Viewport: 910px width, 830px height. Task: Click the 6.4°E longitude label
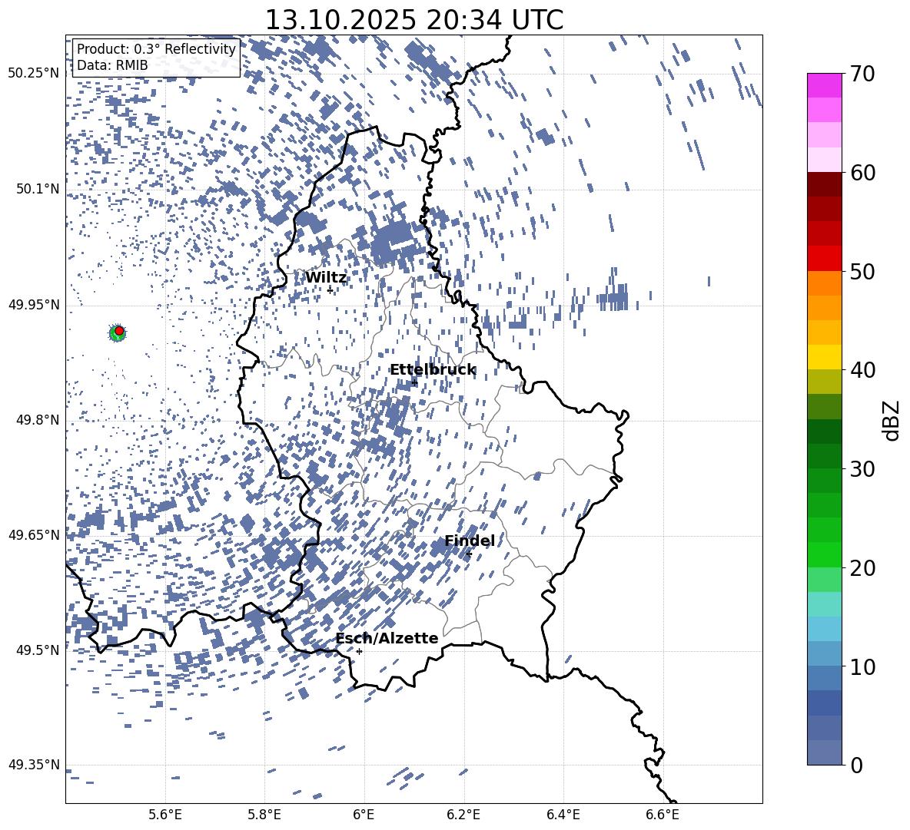tap(563, 815)
